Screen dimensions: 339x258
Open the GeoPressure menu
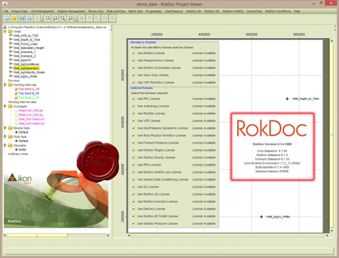pyautogui.click(x=174, y=11)
